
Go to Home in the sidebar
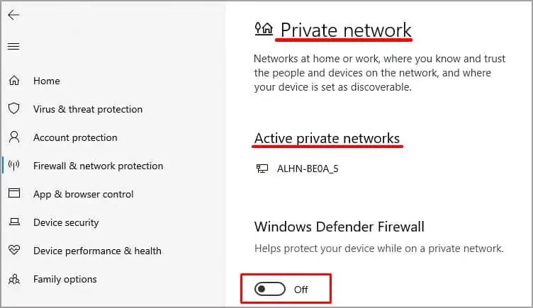47,81
